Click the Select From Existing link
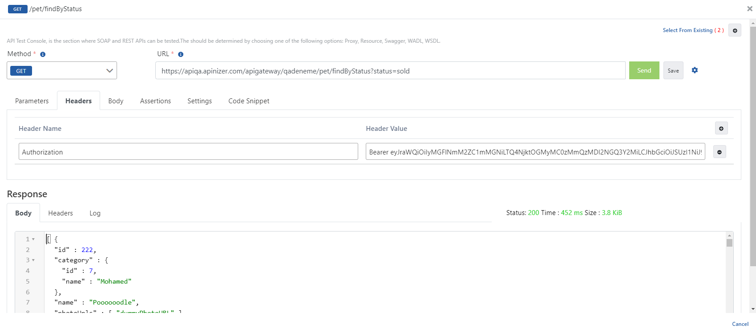Image resolution: width=756 pixels, height=329 pixels. [x=687, y=30]
